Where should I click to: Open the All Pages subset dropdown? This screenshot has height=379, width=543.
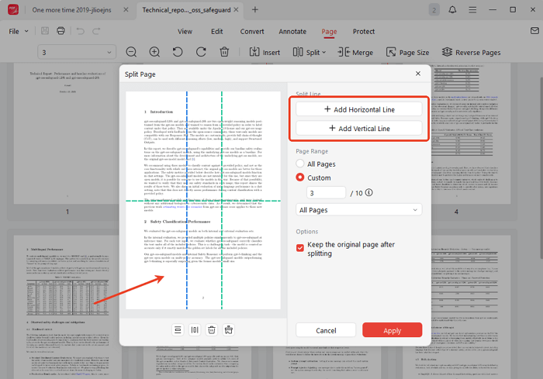tap(358, 210)
